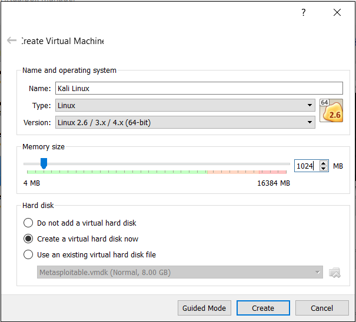Increase memory with the spinner up arrow
This screenshot has width=356, height=322.
(324, 163)
